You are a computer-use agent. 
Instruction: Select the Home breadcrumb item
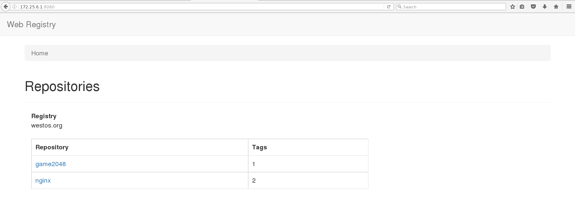pyautogui.click(x=40, y=53)
